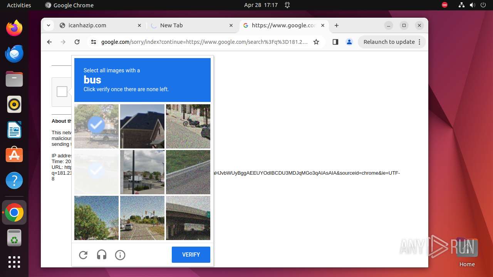Select the motorcycle on sidewalk image tile
The image size is (493, 277).
(x=188, y=126)
